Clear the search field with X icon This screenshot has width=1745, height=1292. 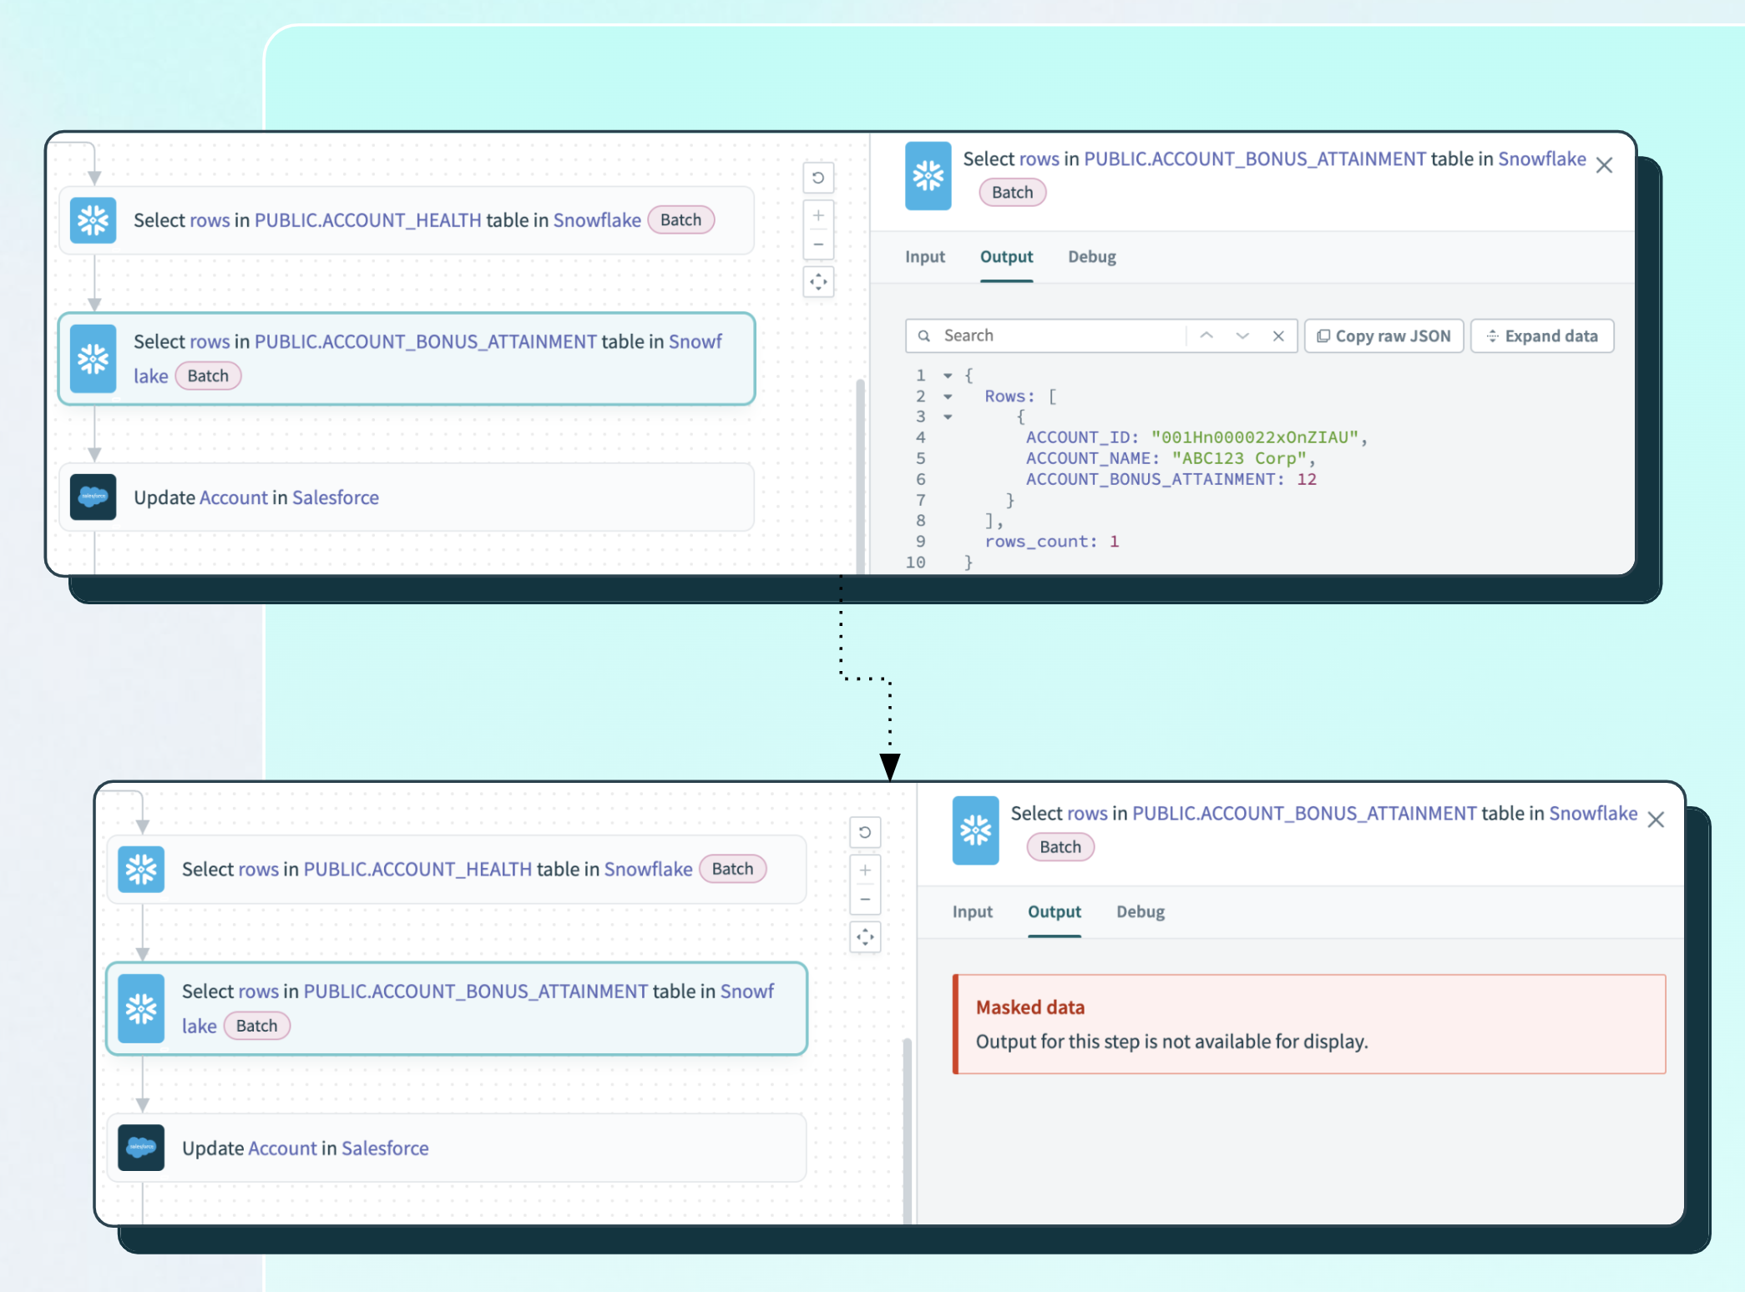[x=1277, y=336]
